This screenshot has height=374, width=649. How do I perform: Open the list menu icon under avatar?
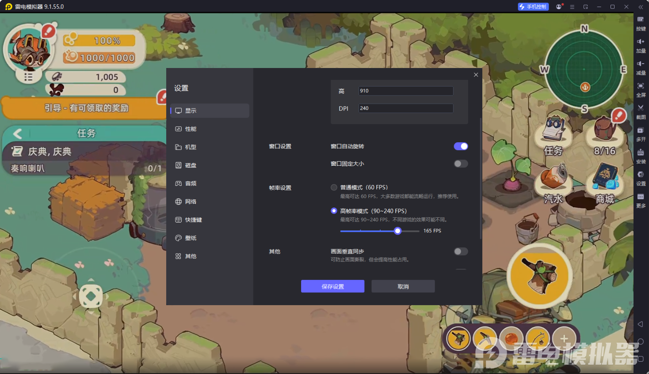click(x=28, y=77)
